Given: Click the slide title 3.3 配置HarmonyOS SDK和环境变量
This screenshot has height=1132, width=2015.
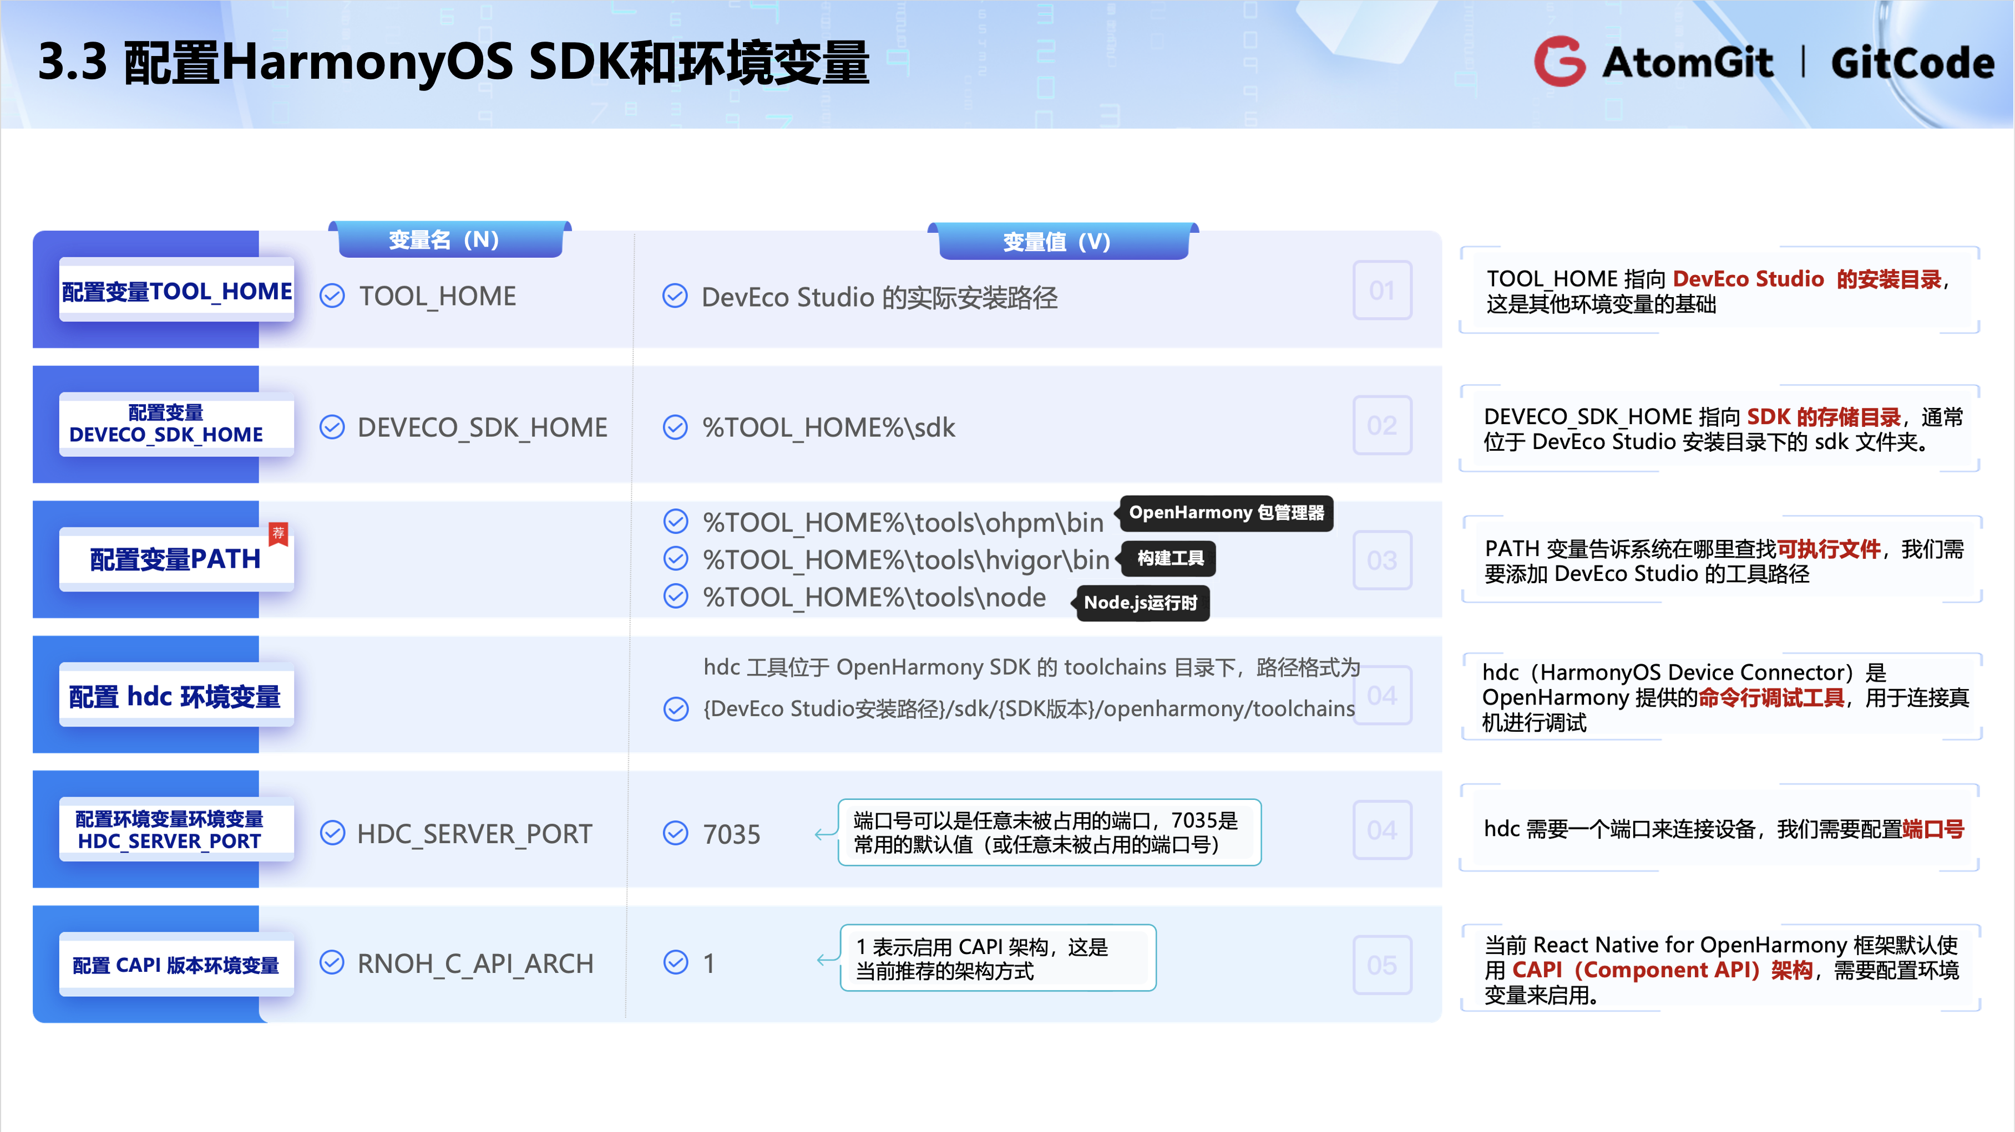Looking at the screenshot, I should [x=454, y=63].
